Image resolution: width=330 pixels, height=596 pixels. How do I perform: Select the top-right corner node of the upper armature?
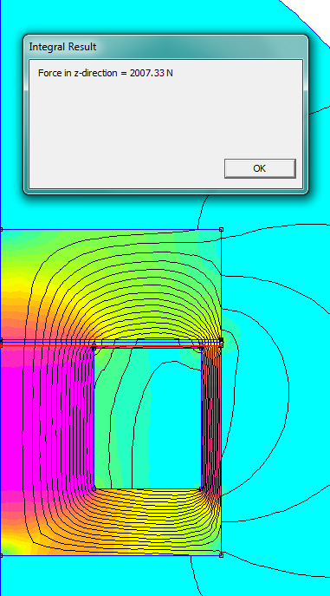coord(221,230)
